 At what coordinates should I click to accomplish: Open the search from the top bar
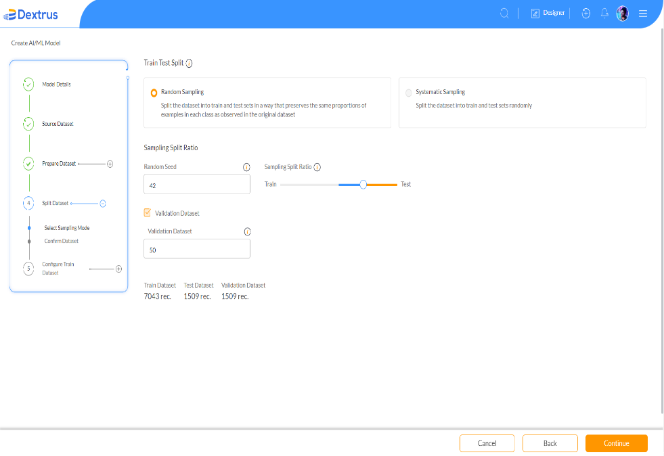click(504, 12)
